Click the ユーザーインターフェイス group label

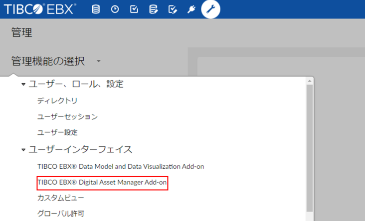click(x=80, y=150)
